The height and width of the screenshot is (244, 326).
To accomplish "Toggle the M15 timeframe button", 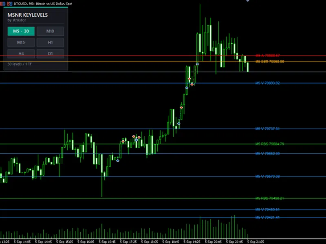I will click(21, 42).
